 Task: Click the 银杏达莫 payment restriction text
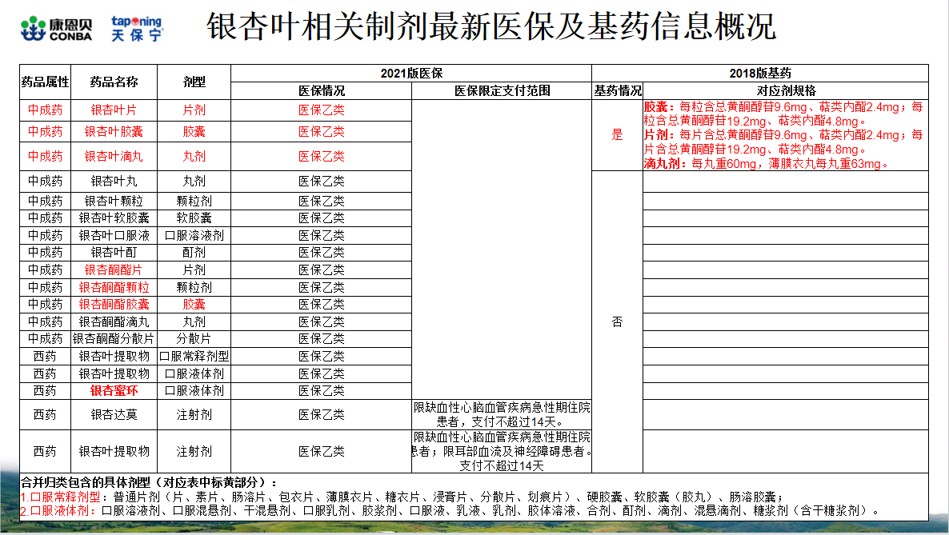(x=502, y=414)
